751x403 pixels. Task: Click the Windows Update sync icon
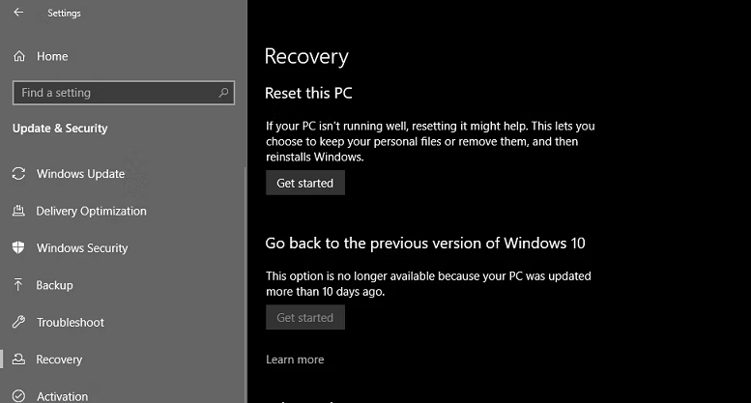coord(18,174)
